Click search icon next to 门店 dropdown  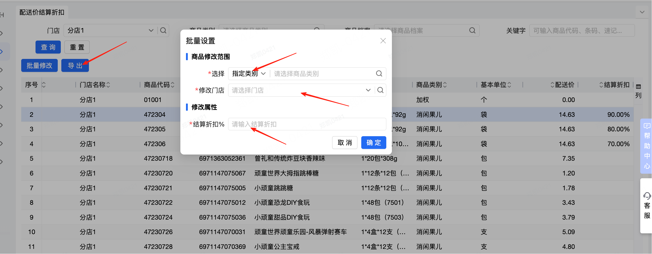pos(163,31)
